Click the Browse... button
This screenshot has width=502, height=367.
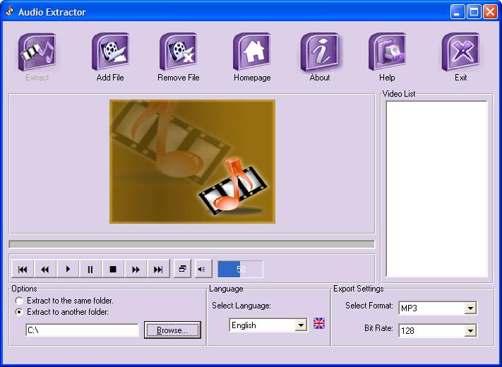pyautogui.click(x=172, y=330)
